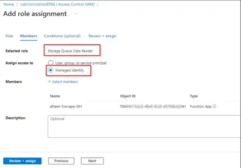
Task: Select User, group, or service principal radio
Action: coord(50,63)
